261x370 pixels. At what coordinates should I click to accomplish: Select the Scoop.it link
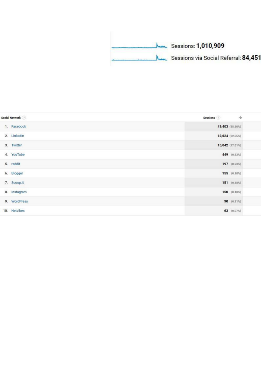coord(18,183)
